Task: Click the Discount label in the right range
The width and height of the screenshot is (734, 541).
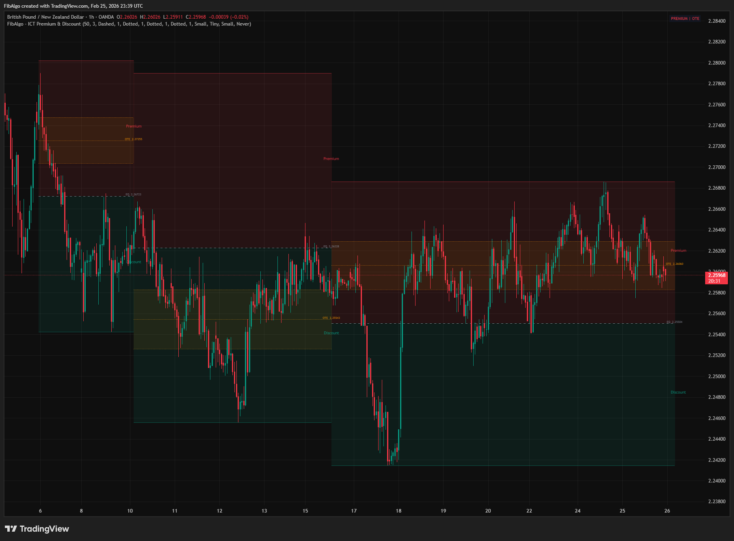Action: (x=678, y=392)
